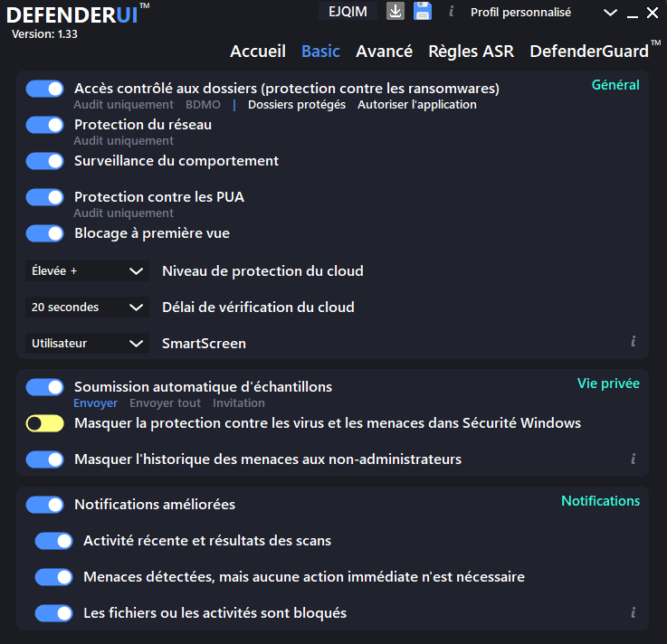
Task: Turn off Protection contre les PUA
Action: [x=44, y=197]
